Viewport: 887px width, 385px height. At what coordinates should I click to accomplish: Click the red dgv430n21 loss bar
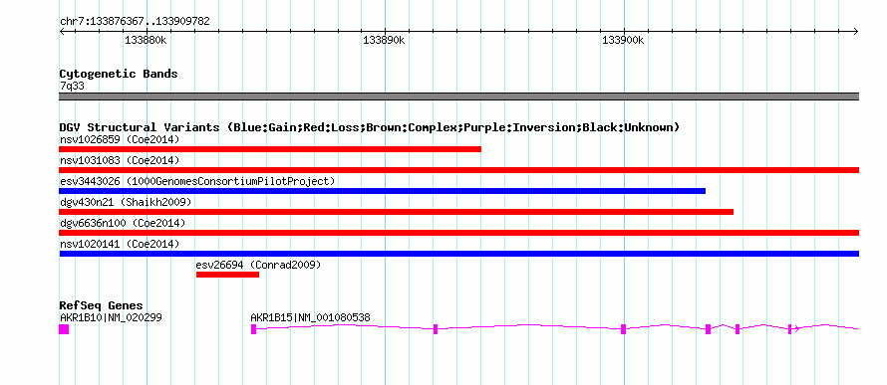pos(396,212)
